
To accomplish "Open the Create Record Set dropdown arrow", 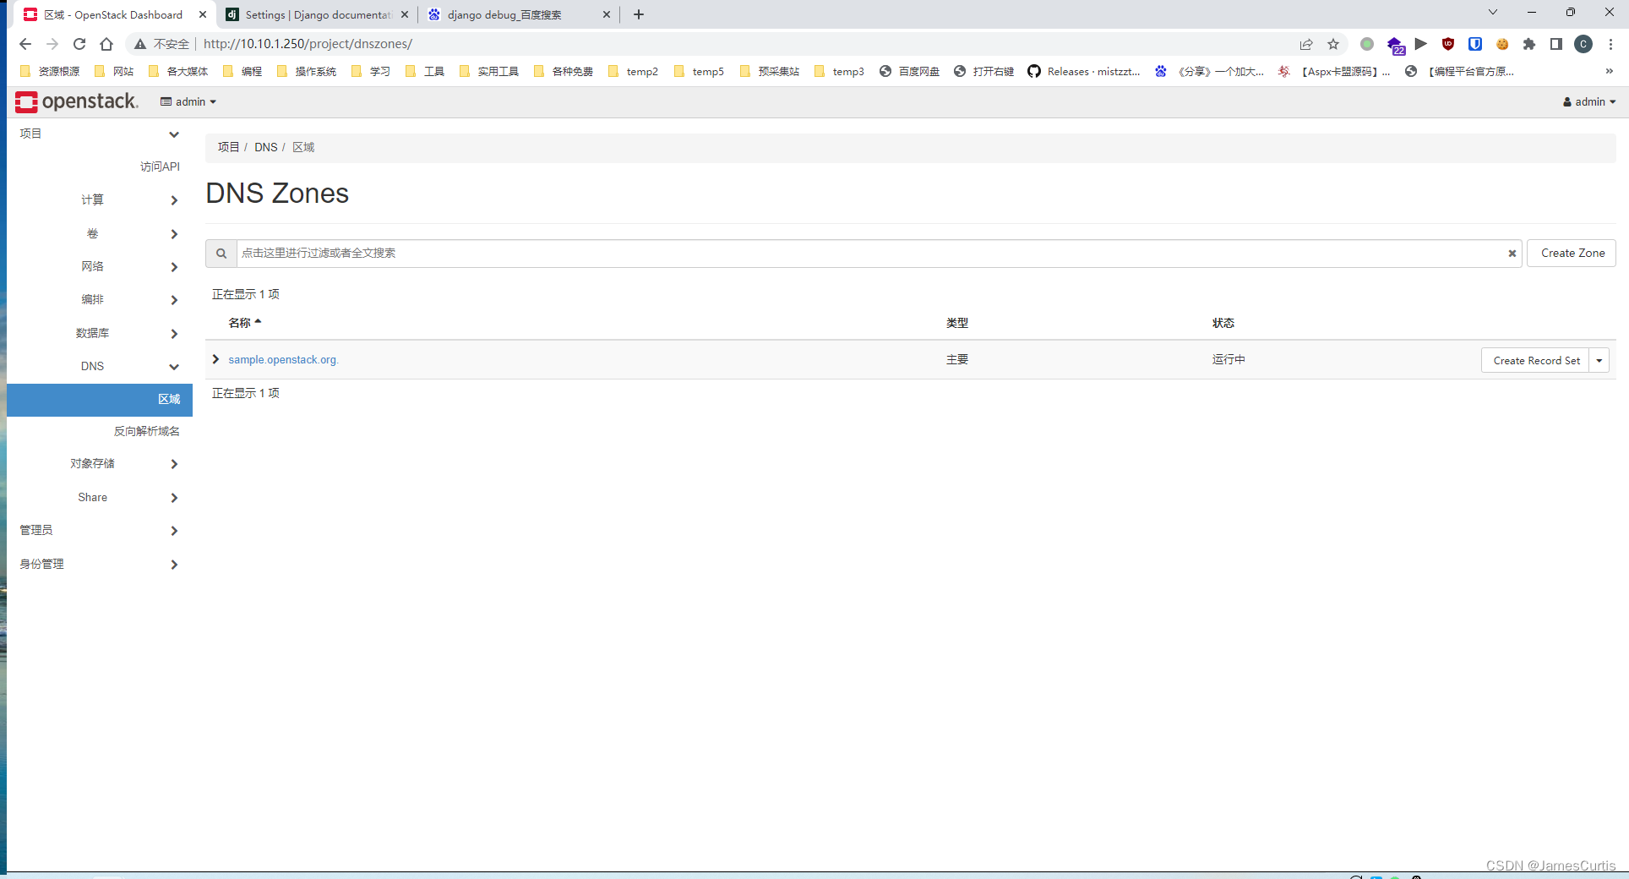I will [x=1599, y=359].
